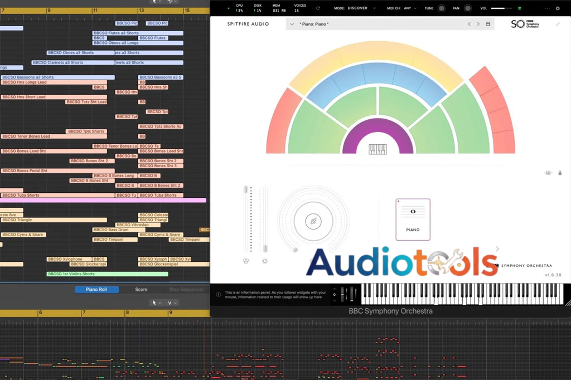Click the TUNE knob
This screenshot has height=380, width=571.
[442, 8]
